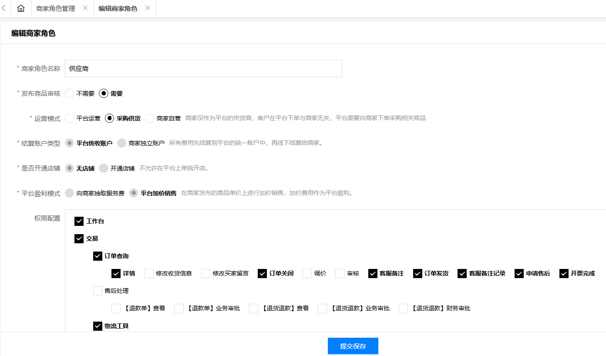This screenshot has width=606, height=356.
Task: Switch to the 编辑商家角色 tab
Action: tap(118, 9)
